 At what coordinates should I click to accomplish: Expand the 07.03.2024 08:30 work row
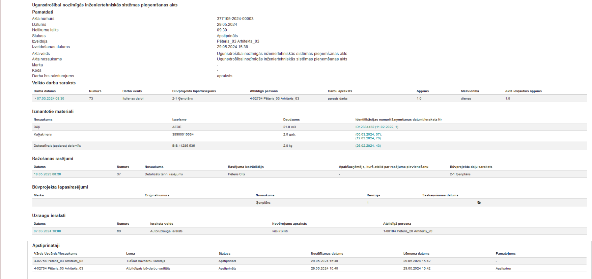click(x=35, y=99)
